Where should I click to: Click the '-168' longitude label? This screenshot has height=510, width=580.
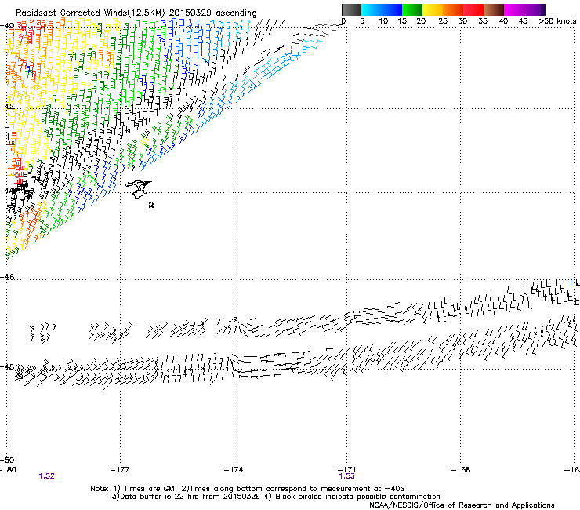[x=461, y=470]
